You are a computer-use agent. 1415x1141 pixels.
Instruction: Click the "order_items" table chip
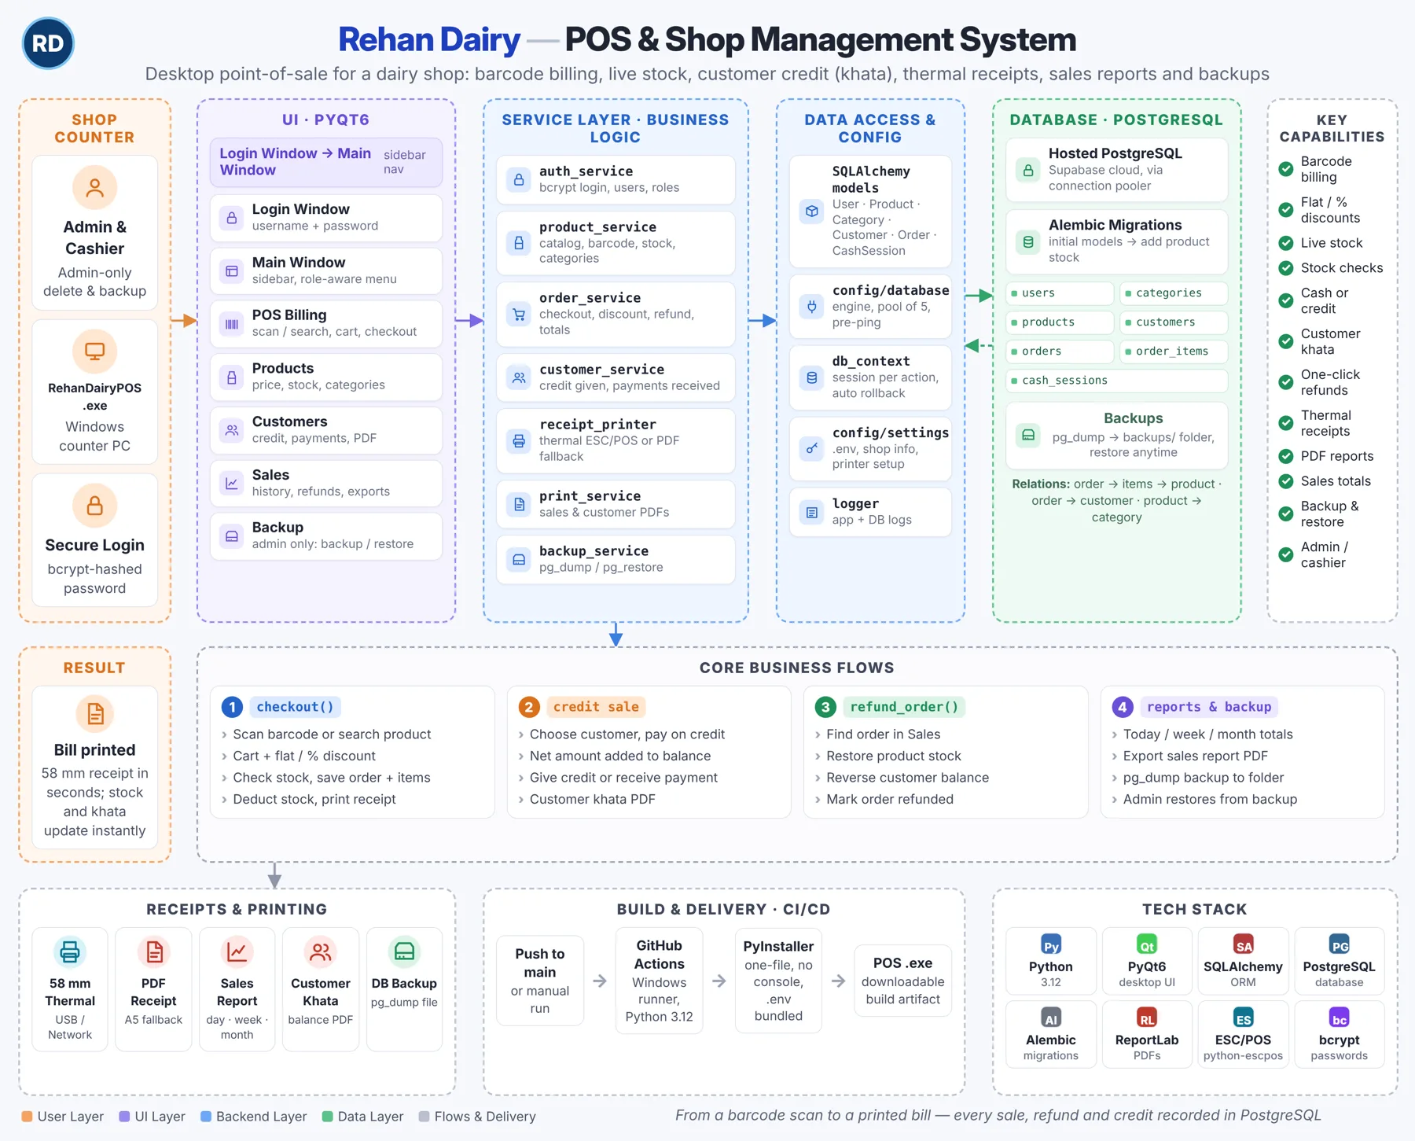1174,352
